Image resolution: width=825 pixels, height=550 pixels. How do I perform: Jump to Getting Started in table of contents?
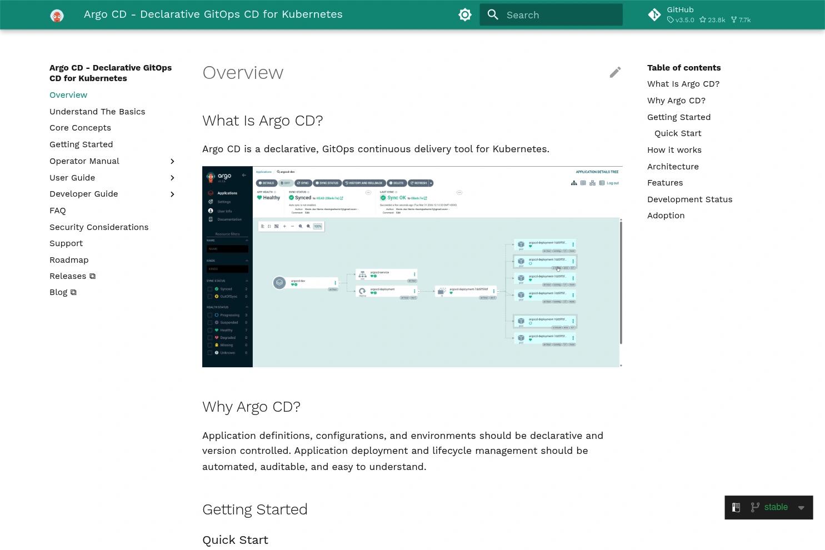coord(679,117)
